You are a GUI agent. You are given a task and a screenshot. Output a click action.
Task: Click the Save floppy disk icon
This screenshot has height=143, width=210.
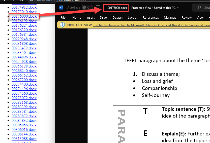98,7
